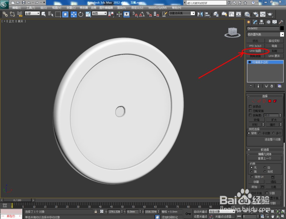
Task: Open the Material Editor icon
Action: [x=247, y=14]
